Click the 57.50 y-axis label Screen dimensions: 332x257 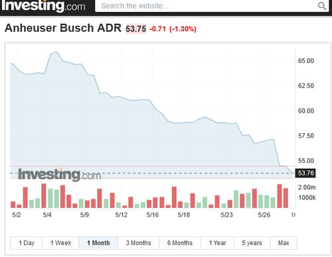point(306,136)
